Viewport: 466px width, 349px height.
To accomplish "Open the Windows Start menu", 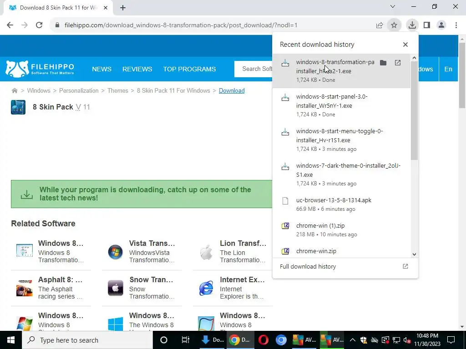I will click(11, 340).
